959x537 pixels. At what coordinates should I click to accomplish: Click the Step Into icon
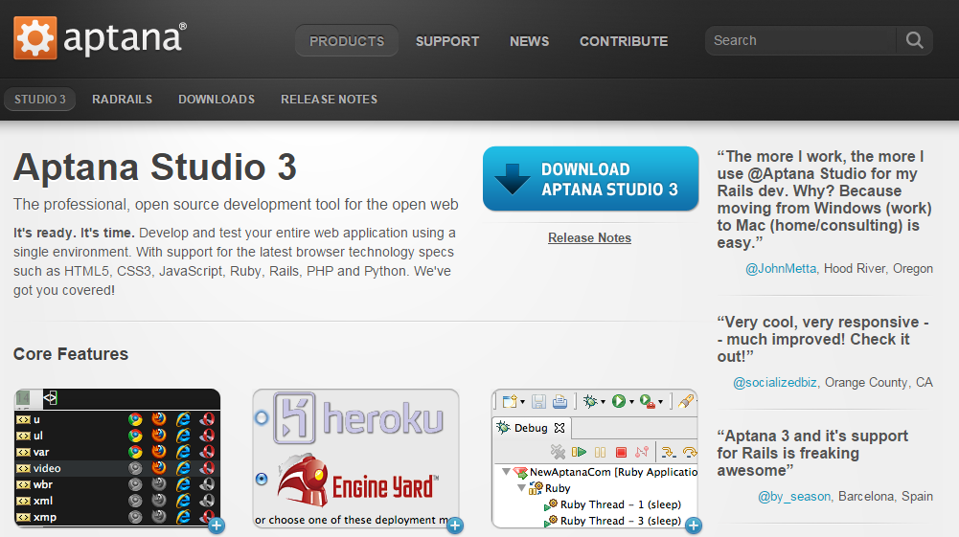[x=668, y=452]
